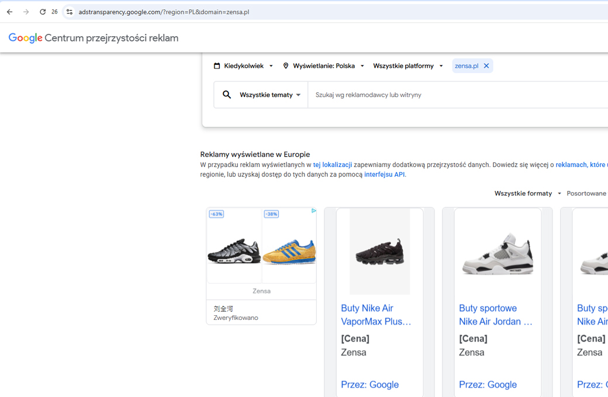The width and height of the screenshot is (608, 397).
Task: Open the Buty Nike Air VaporMax Plus ad link
Action: click(x=376, y=315)
